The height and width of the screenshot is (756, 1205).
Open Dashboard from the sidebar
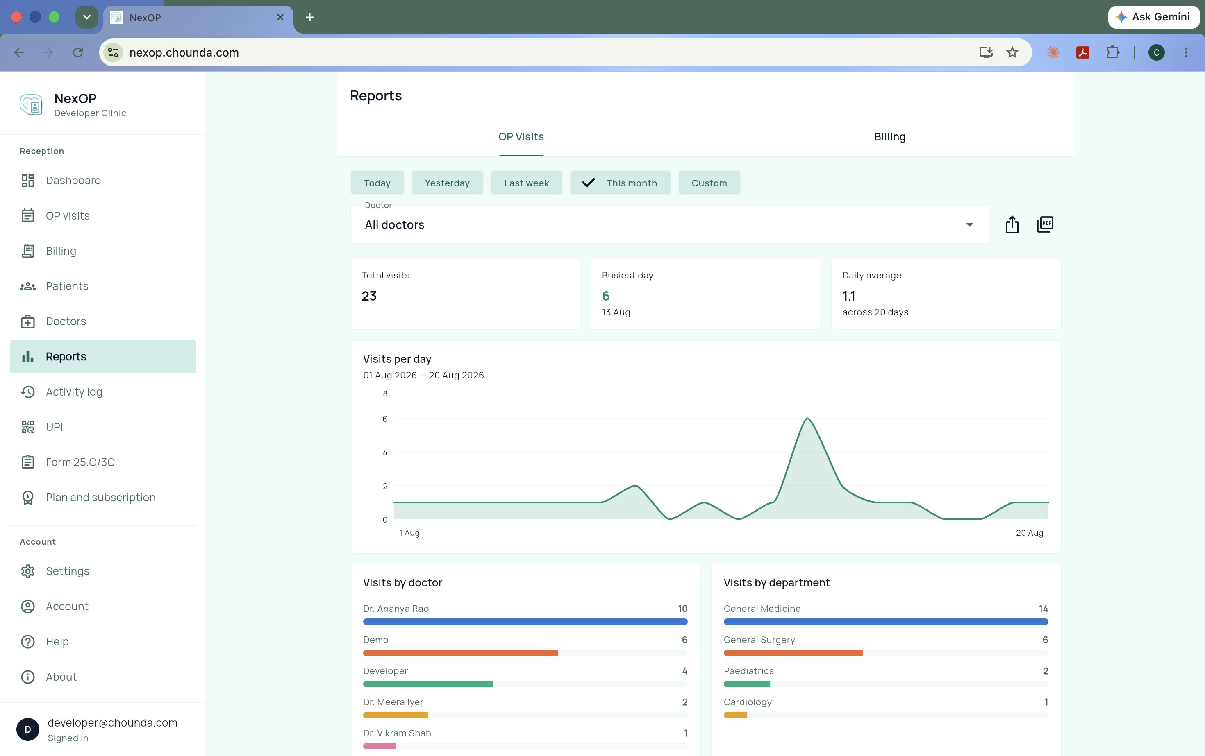pyautogui.click(x=102, y=181)
